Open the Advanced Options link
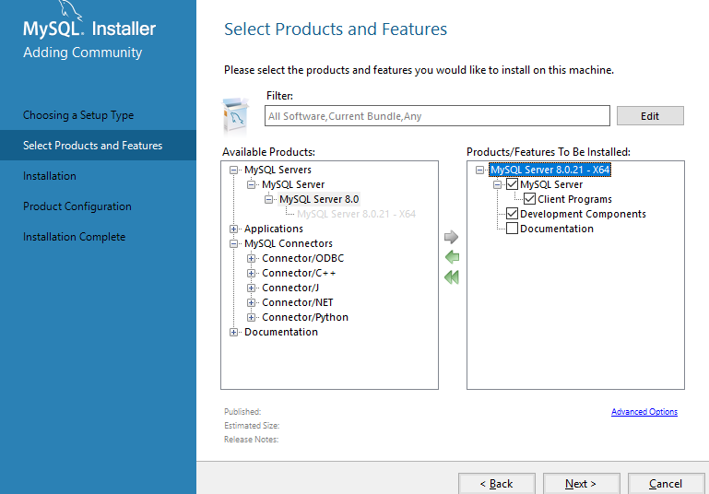Image resolution: width=709 pixels, height=494 pixels. pos(644,411)
